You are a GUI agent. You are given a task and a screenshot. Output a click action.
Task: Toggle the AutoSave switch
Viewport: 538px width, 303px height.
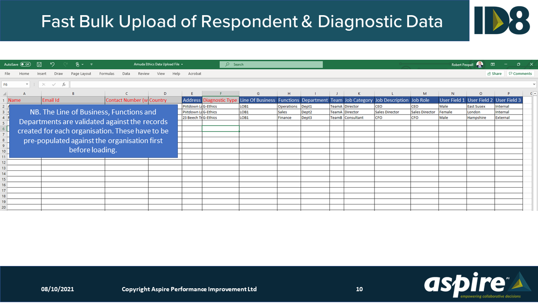25,64
